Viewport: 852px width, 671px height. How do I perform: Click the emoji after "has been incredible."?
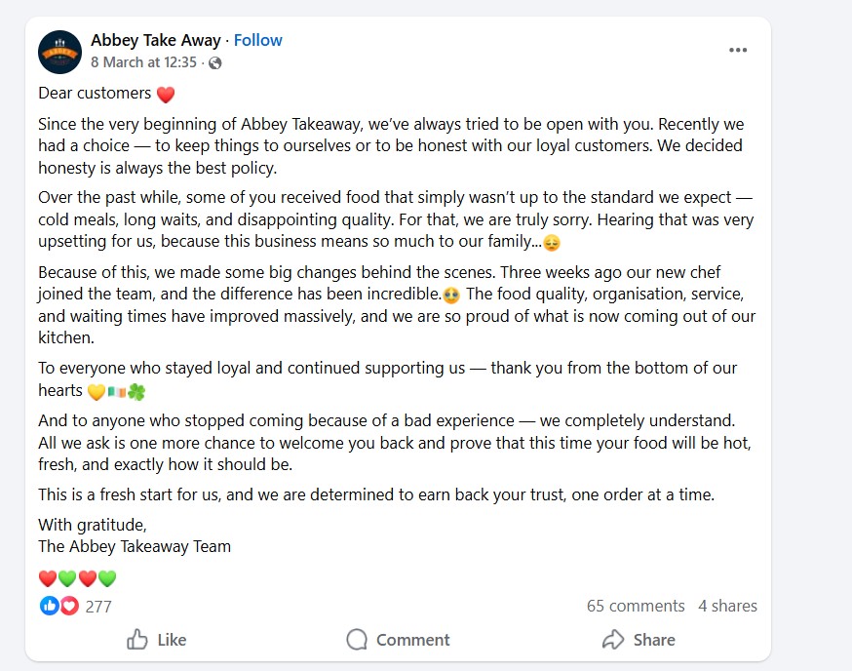(x=451, y=295)
